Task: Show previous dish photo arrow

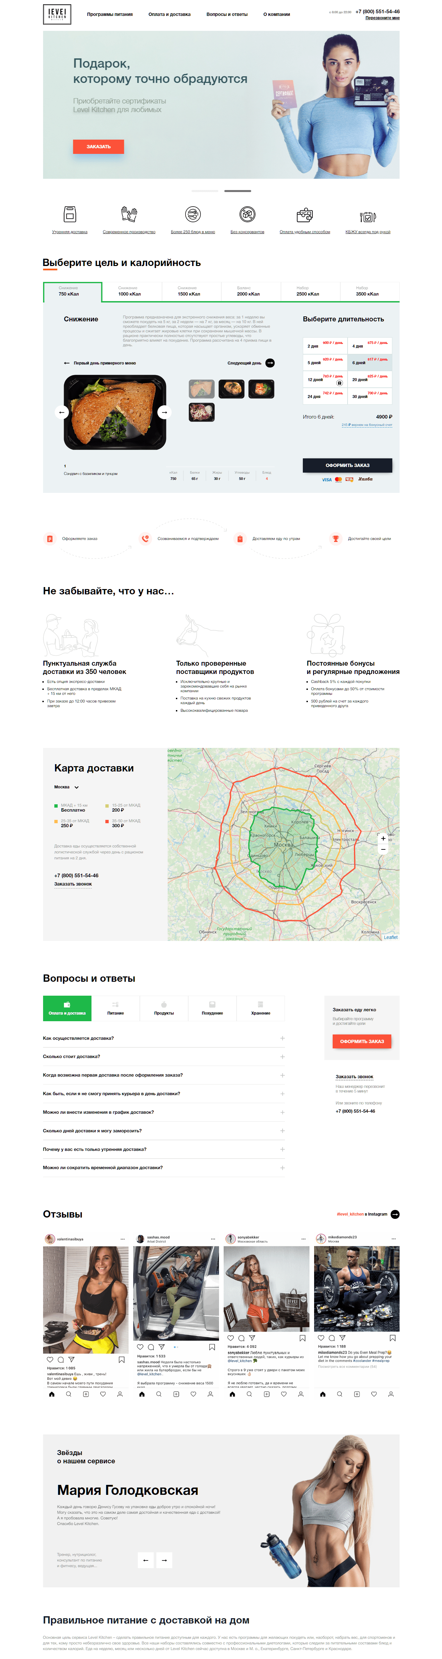Action: pos(62,412)
